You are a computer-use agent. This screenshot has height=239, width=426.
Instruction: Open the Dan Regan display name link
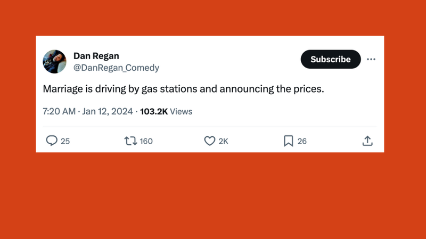pos(96,56)
